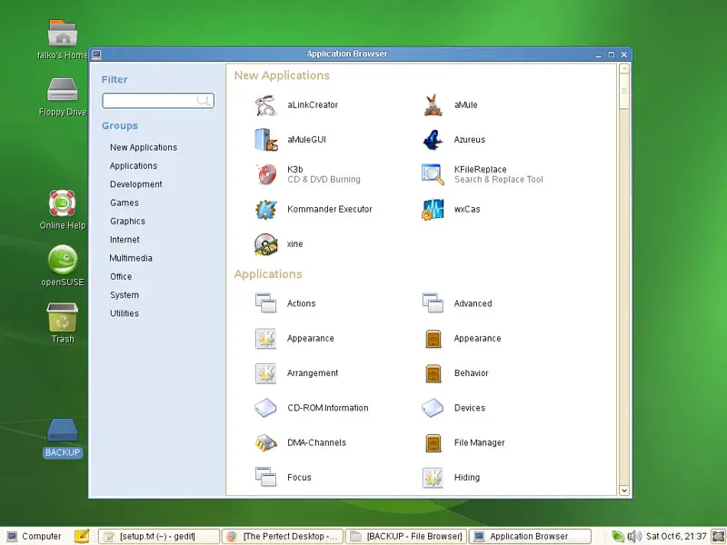Jump to Games group
The width and height of the screenshot is (727, 545).
point(124,203)
